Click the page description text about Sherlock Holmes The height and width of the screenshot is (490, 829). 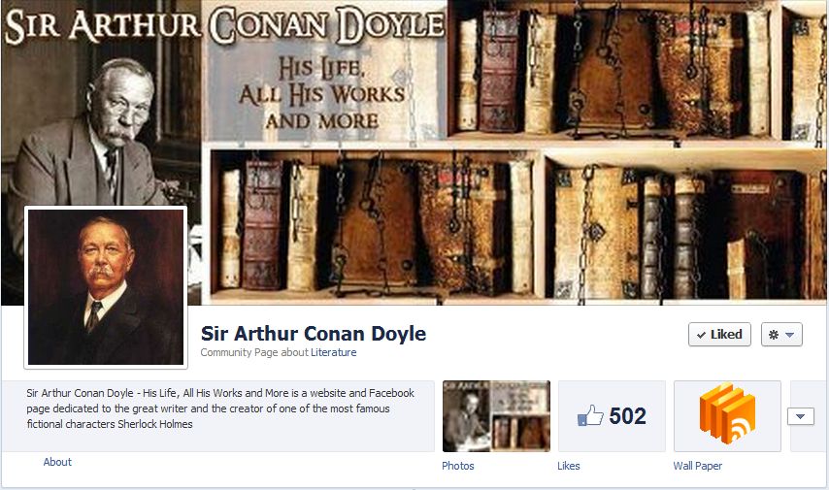[220, 408]
